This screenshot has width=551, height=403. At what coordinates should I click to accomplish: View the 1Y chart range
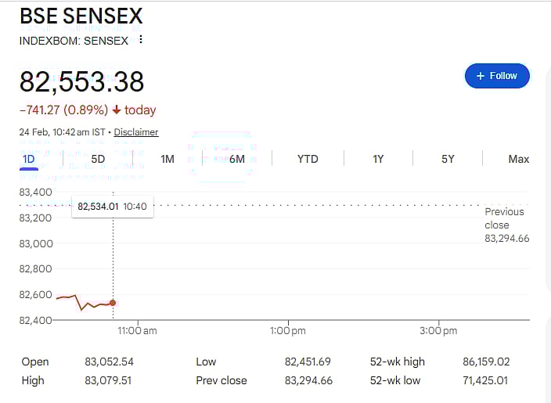[x=378, y=159]
